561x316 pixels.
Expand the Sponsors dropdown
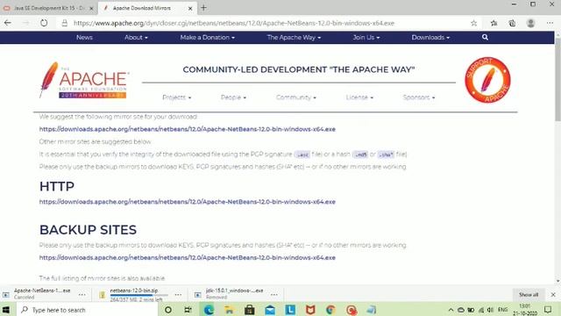point(419,97)
